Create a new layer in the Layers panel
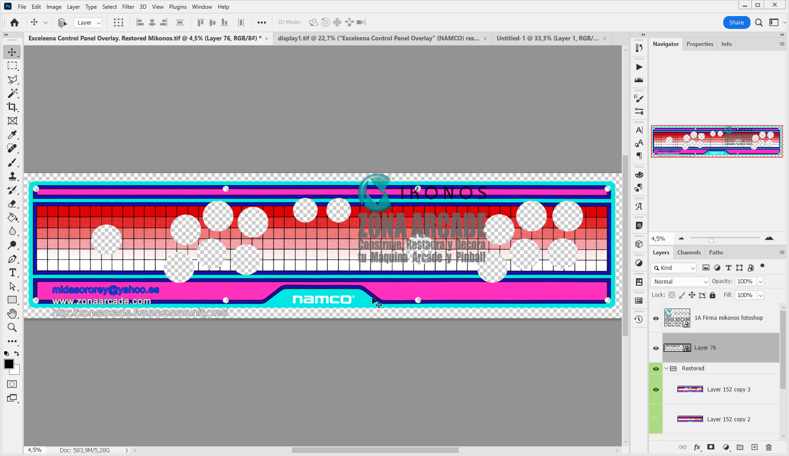The width and height of the screenshot is (789, 456). click(x=754, y=447)
